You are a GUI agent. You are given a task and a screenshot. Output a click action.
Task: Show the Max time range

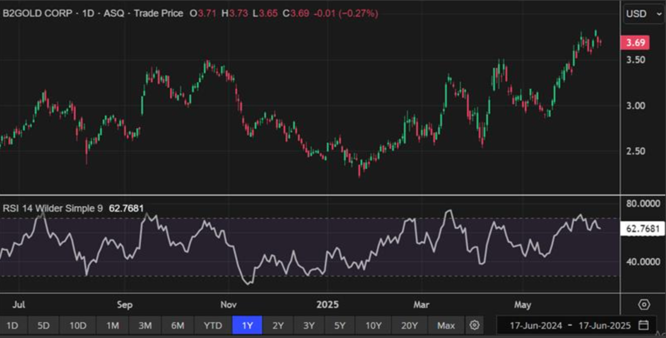[x=446, y=326]
